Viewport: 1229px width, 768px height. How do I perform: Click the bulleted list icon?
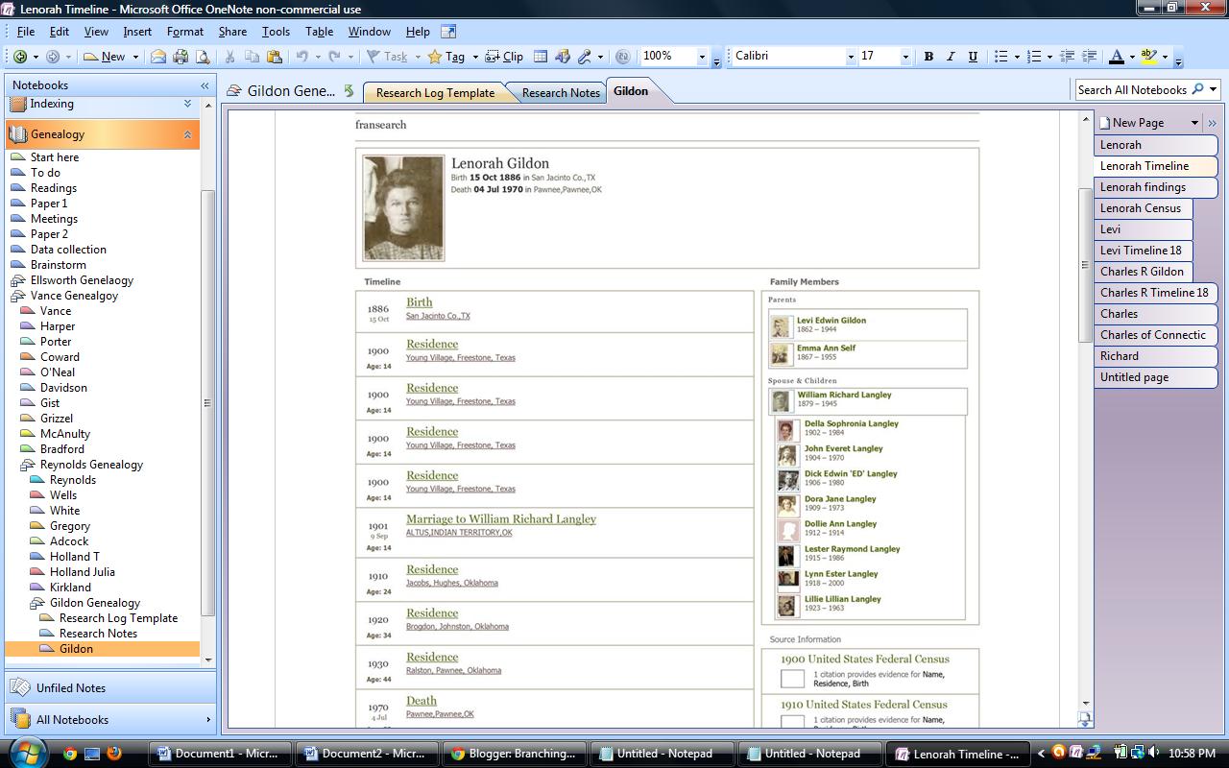pos(1001,57)
